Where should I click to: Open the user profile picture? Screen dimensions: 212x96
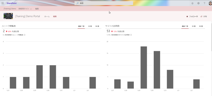click(x=210, y=3)
